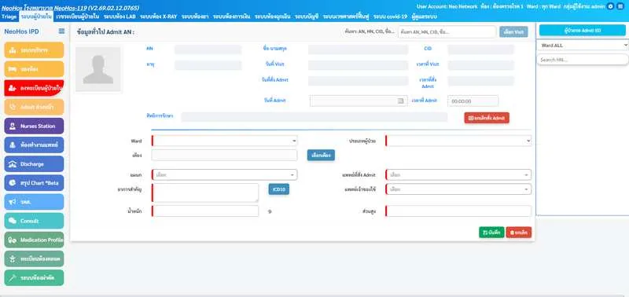This screenshot has height=297, width=629.
Task: Open the system administrator tab
Action: (425, 16)
